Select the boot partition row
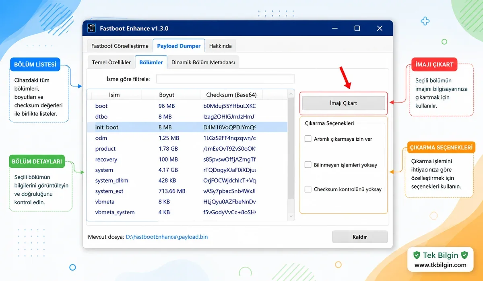This screenshot has height=281, width=483. click(x=187, y=106)
